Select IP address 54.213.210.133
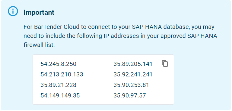The image size is (232, 111). coord(62,74)
